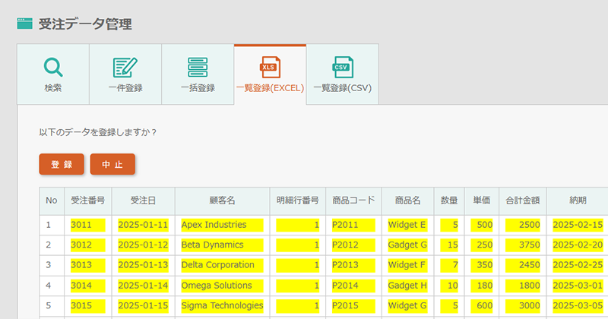
Task: Click total amount 2450
Action: coord(523,265)
